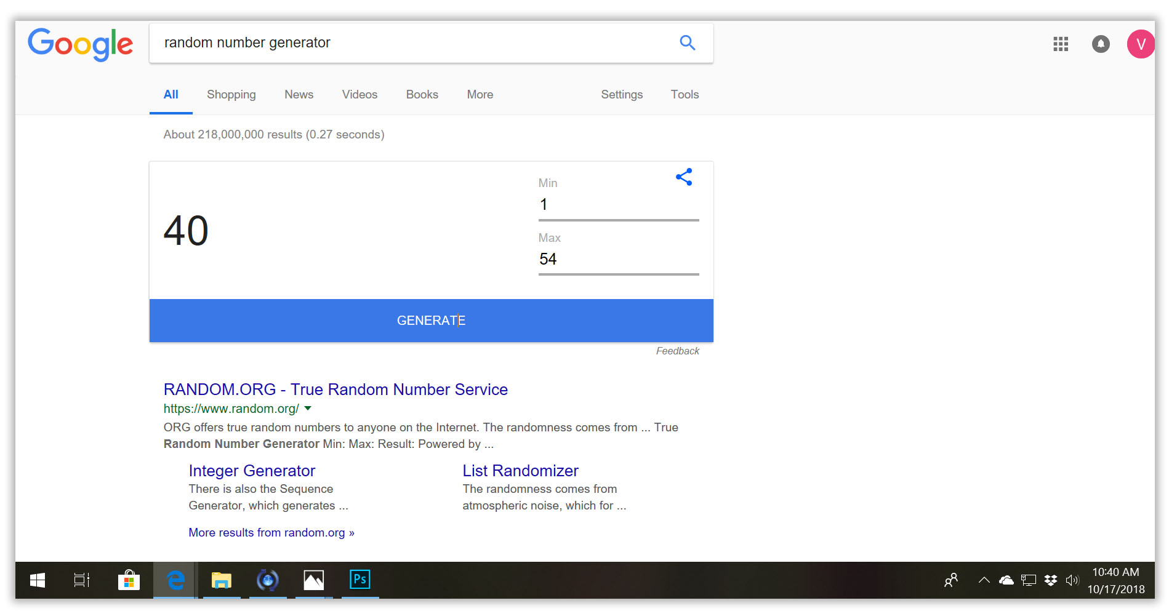This screenshot has height=611, width=1169.
Task: Launch Photoshop from the taskbar
Action: coord(360,580)
